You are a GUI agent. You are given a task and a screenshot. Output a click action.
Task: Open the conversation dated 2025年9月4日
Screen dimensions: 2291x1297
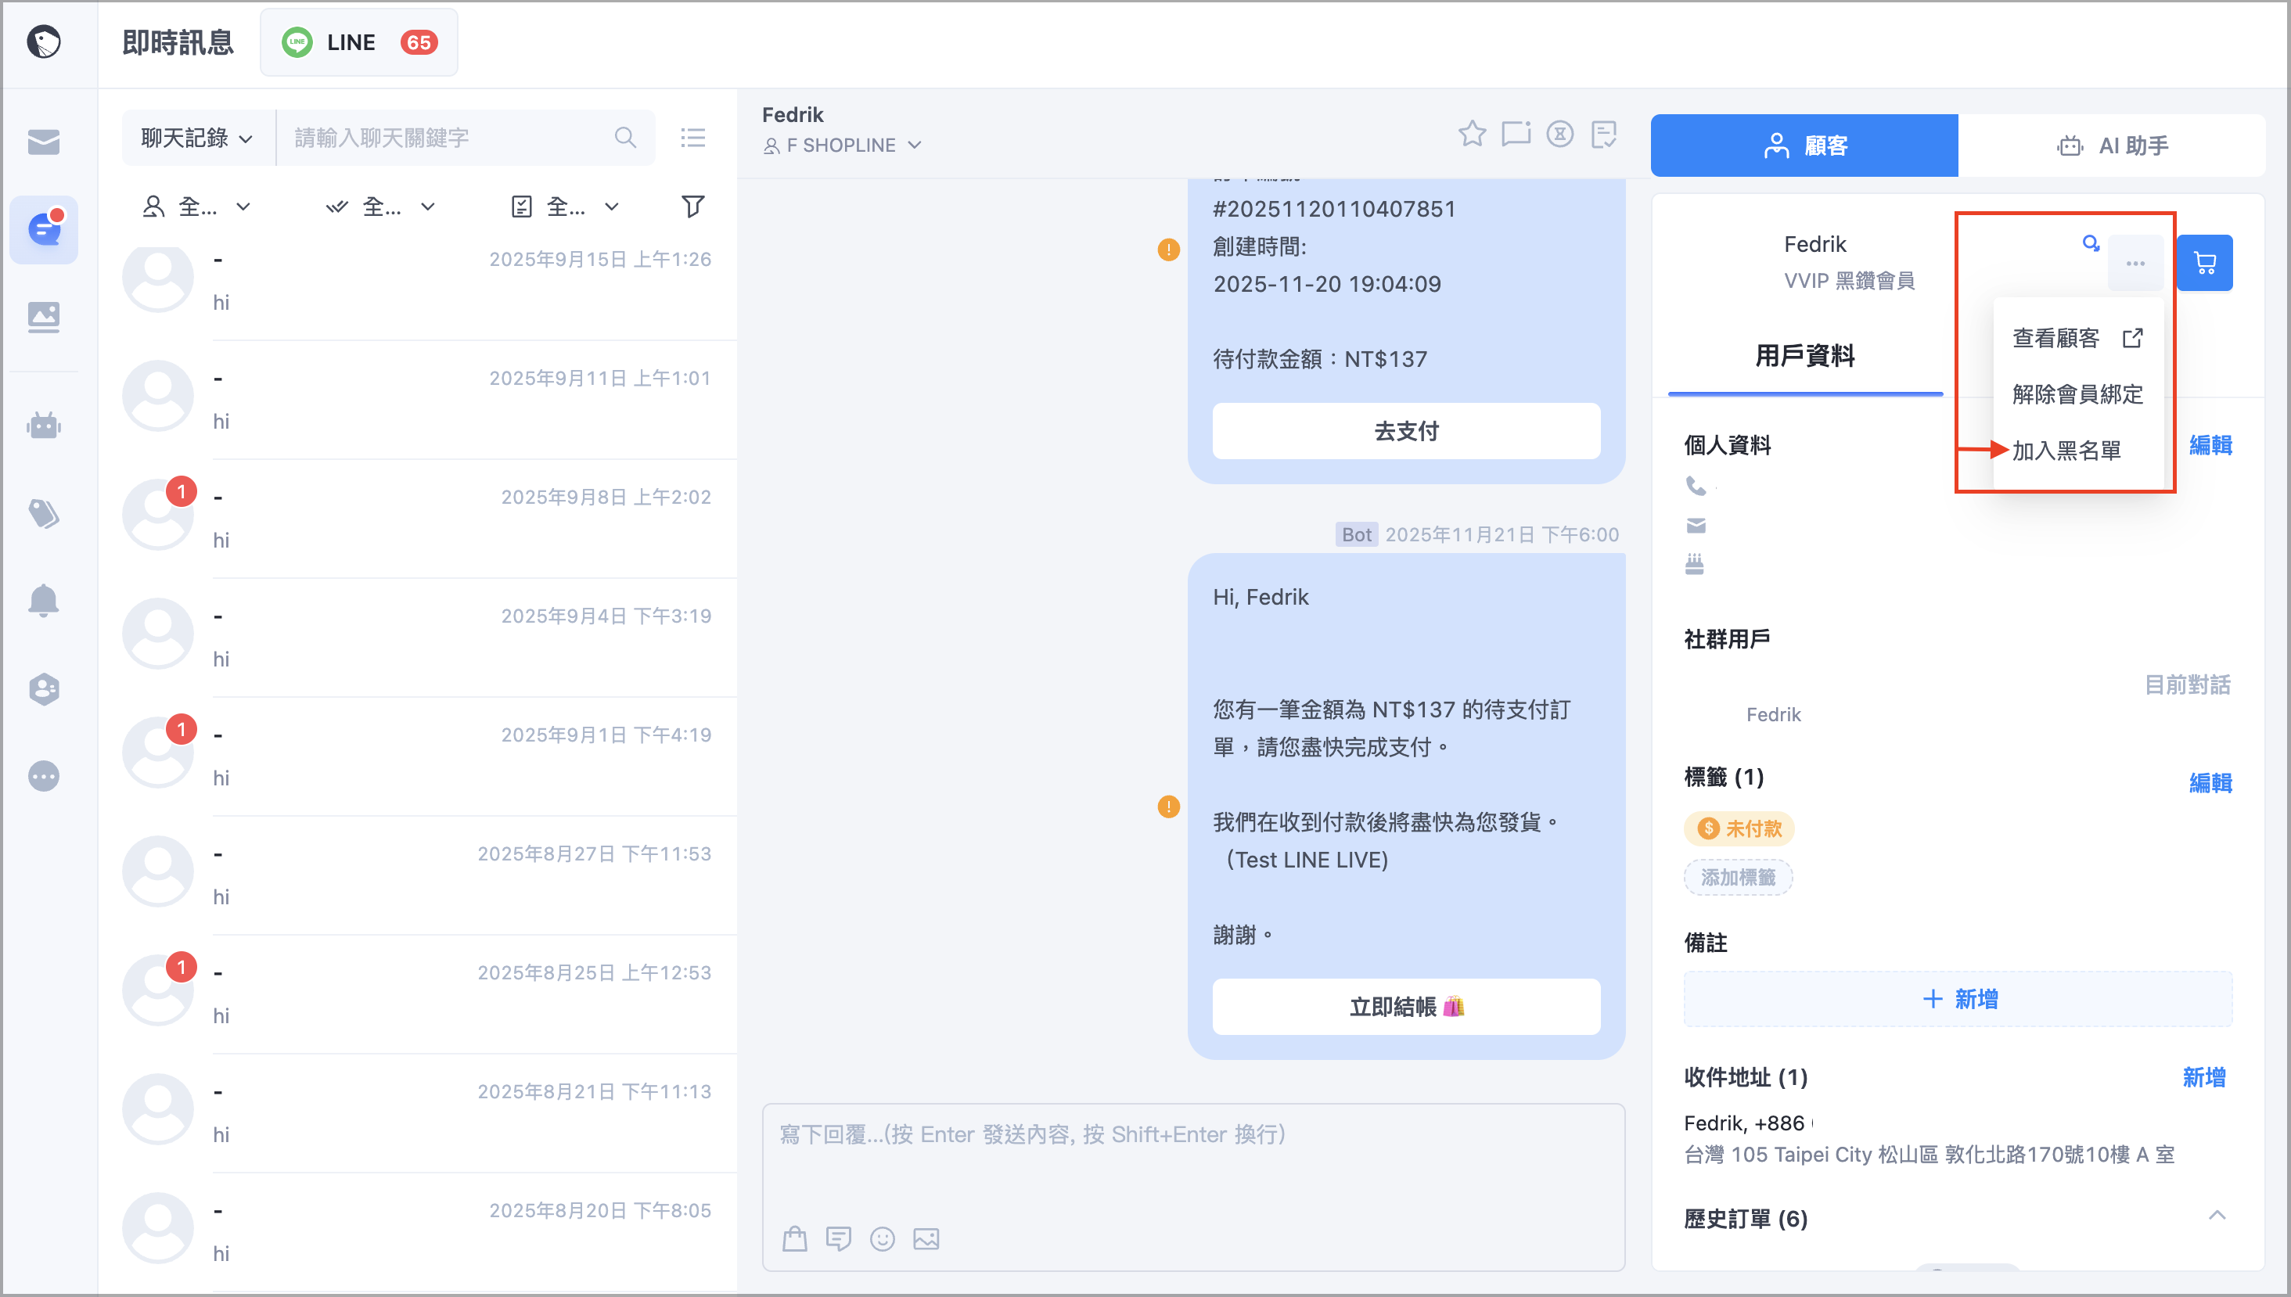tap(419, 637)
